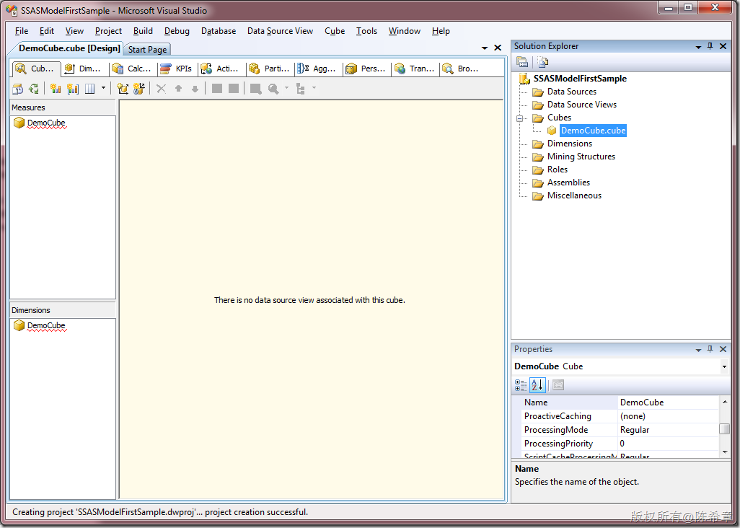740x528 pixels.
Task: Open the Properties object selector dropdown
Action: (x=724, y=366)
